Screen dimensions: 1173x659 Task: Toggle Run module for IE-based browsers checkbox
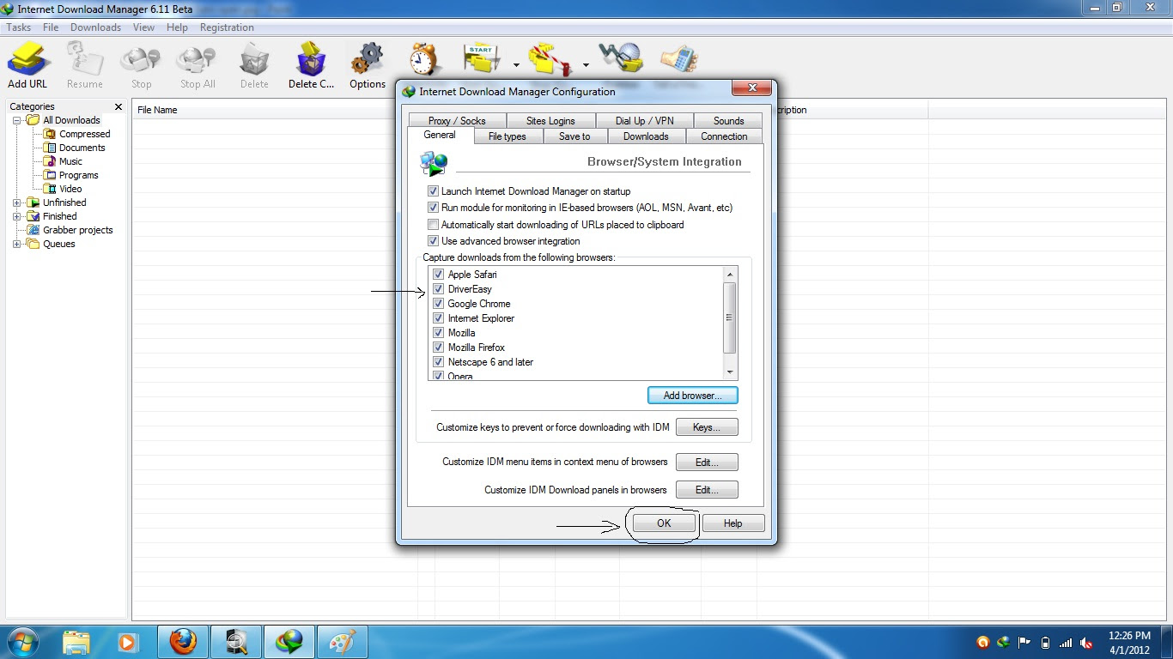(x=434, y=208)
